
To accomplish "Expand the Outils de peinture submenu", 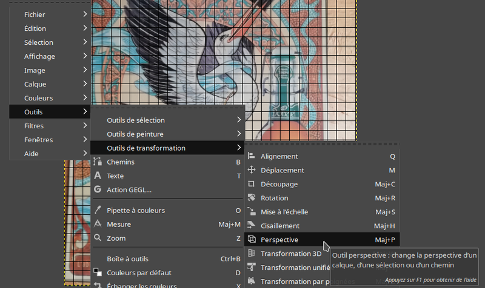I will (x=239, y=134).
